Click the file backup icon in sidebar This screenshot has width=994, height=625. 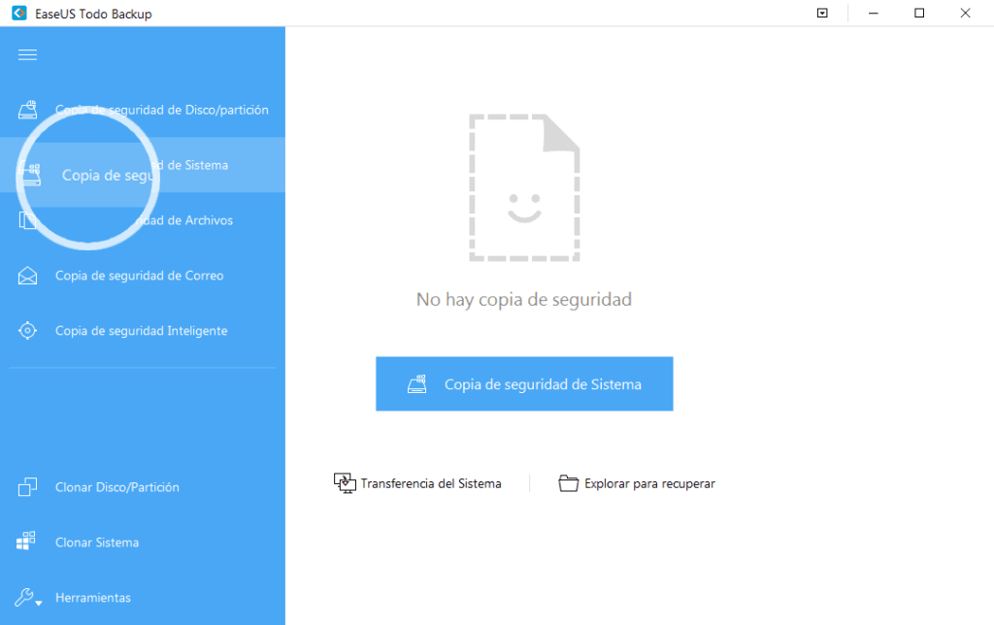(27, 220)
